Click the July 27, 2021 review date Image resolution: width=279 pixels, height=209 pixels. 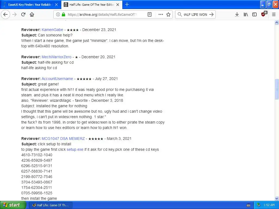(x=107, y=79)
